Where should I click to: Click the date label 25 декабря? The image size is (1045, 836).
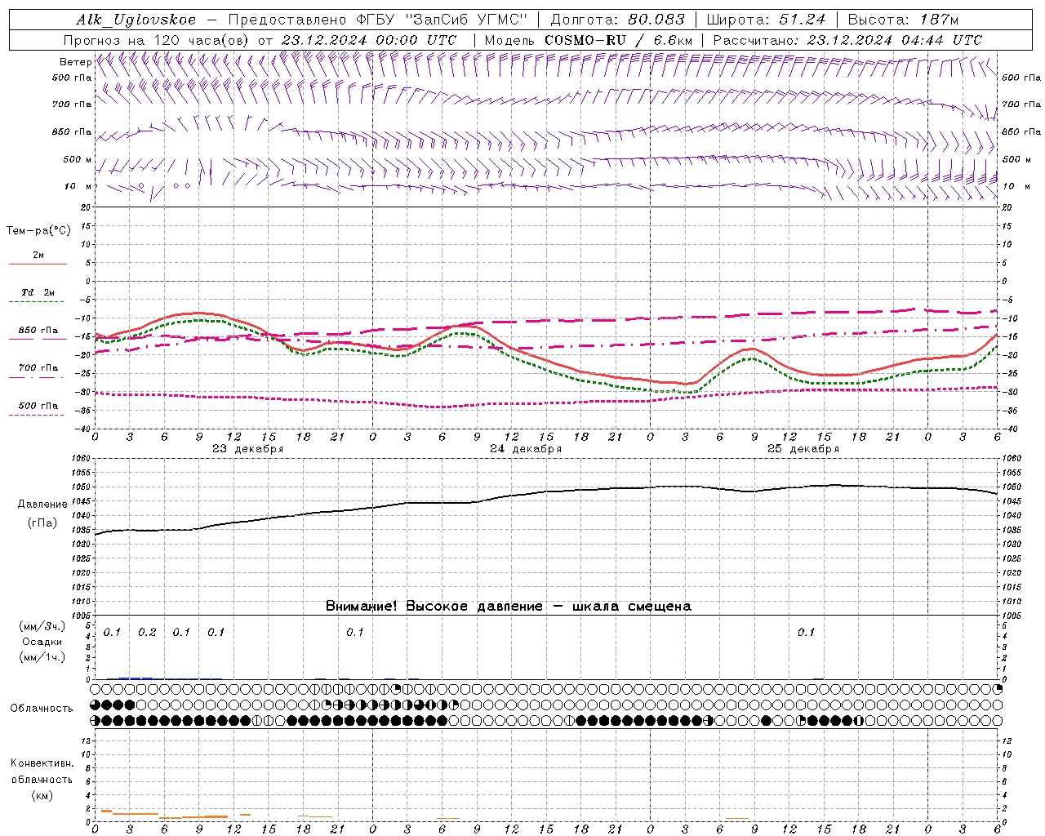pos(803,449)
